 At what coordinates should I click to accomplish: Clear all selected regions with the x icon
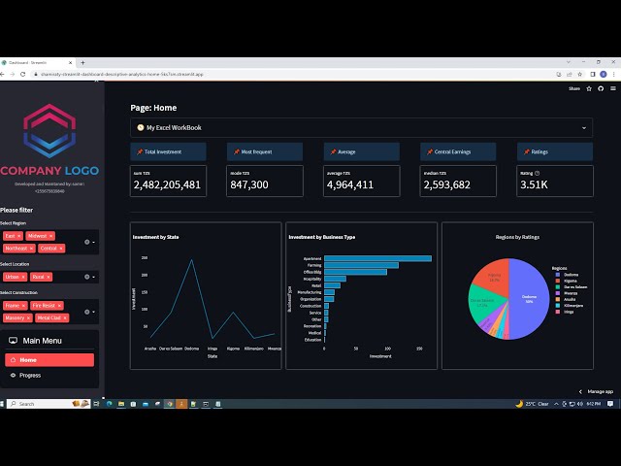point(85,242)
